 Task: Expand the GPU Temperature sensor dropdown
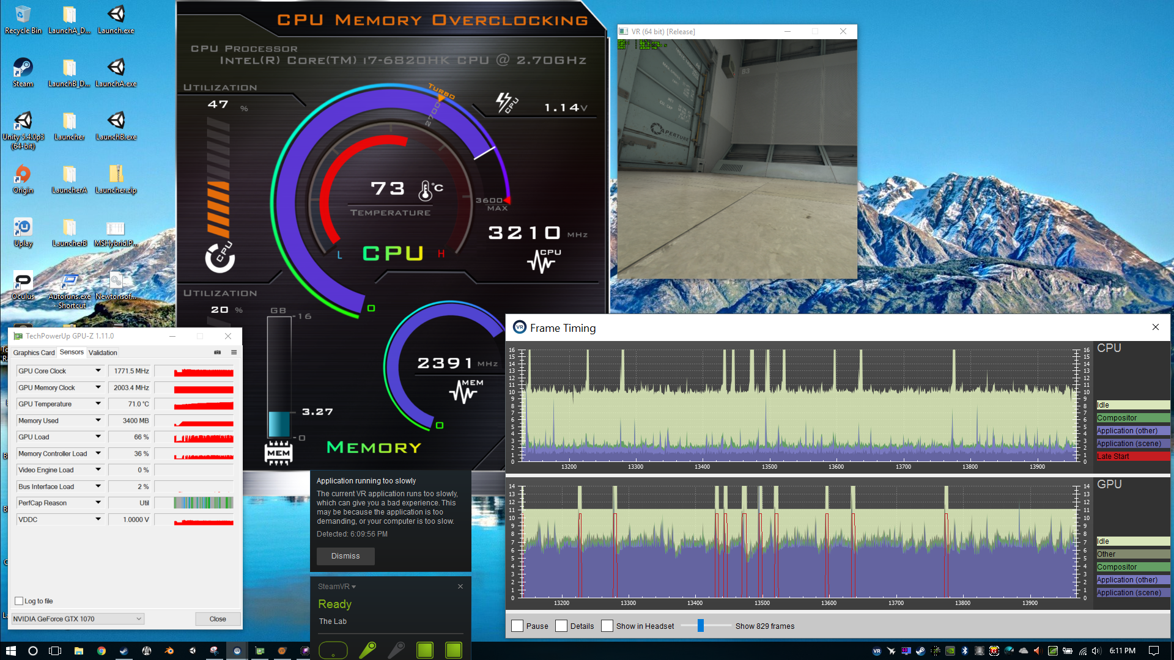[x=98, y=404]
